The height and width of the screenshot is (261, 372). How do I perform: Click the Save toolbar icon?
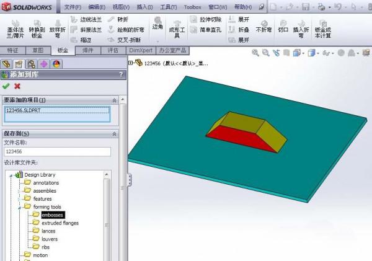[x=306, y=7]
